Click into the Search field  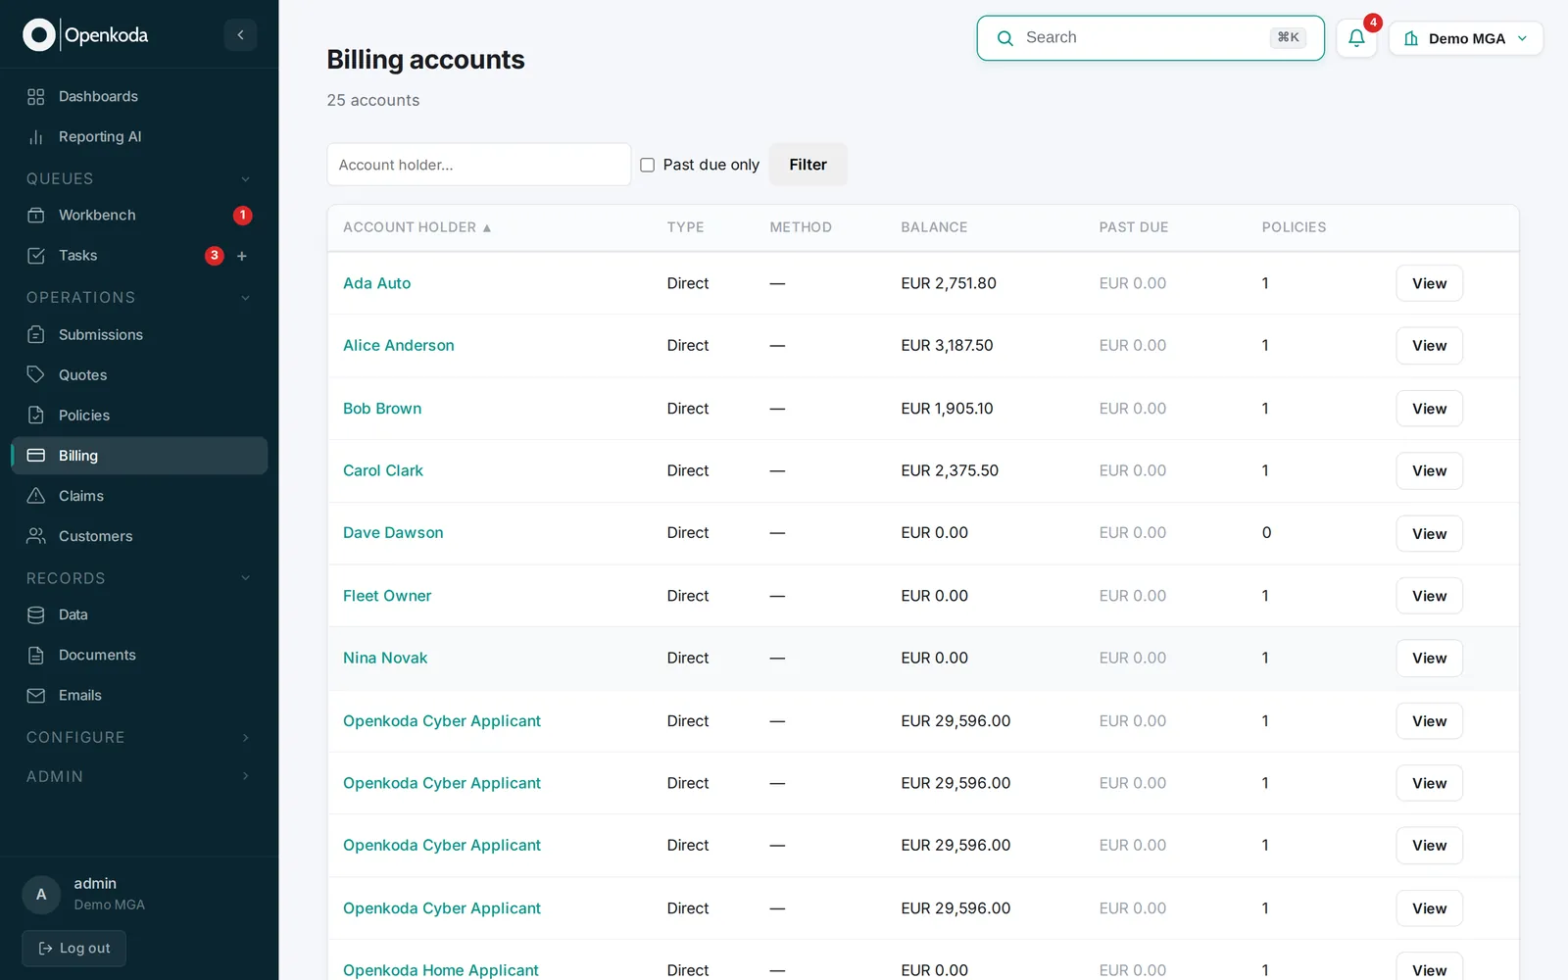click(x=1151, y=38)
